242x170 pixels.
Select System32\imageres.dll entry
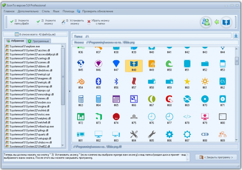pos(33,78)
